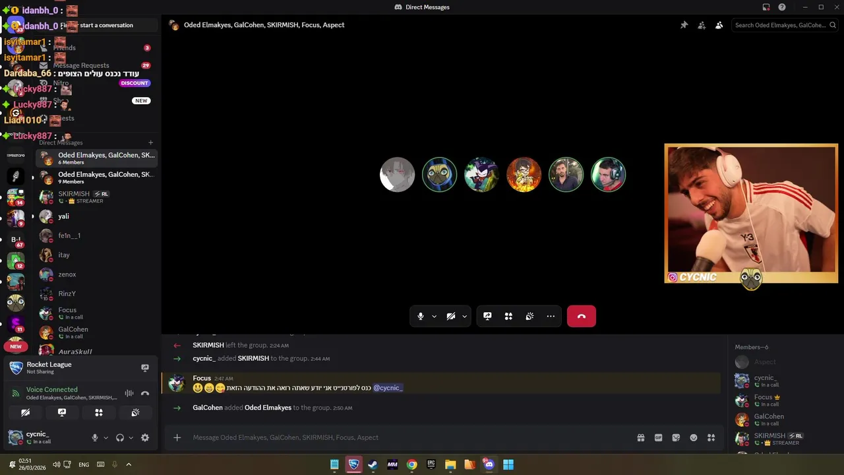Open Friends tab
This screenshot has width=844, height=475.
pos(96,47)
